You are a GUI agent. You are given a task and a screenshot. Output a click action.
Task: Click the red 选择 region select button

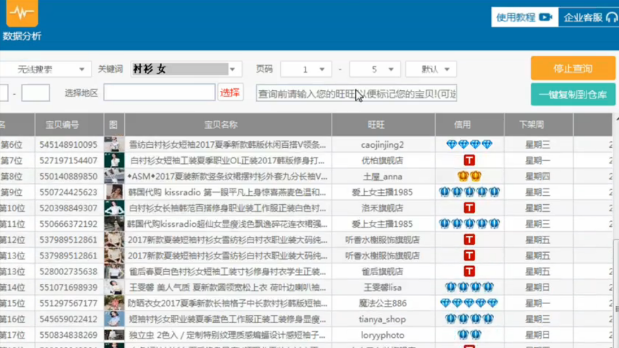click(230, 92)
